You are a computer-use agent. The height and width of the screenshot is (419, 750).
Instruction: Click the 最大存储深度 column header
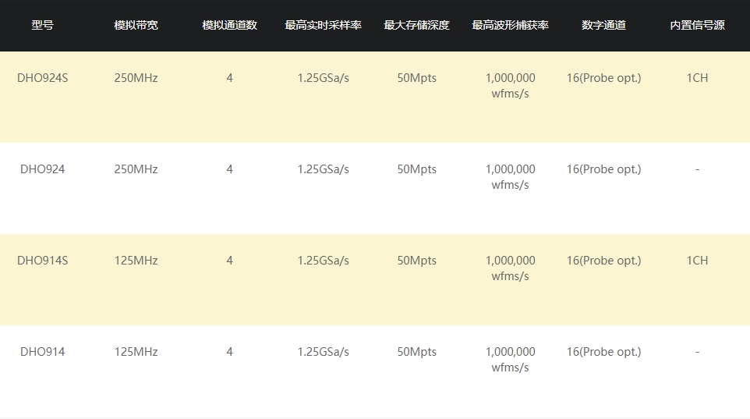point(416,25)
